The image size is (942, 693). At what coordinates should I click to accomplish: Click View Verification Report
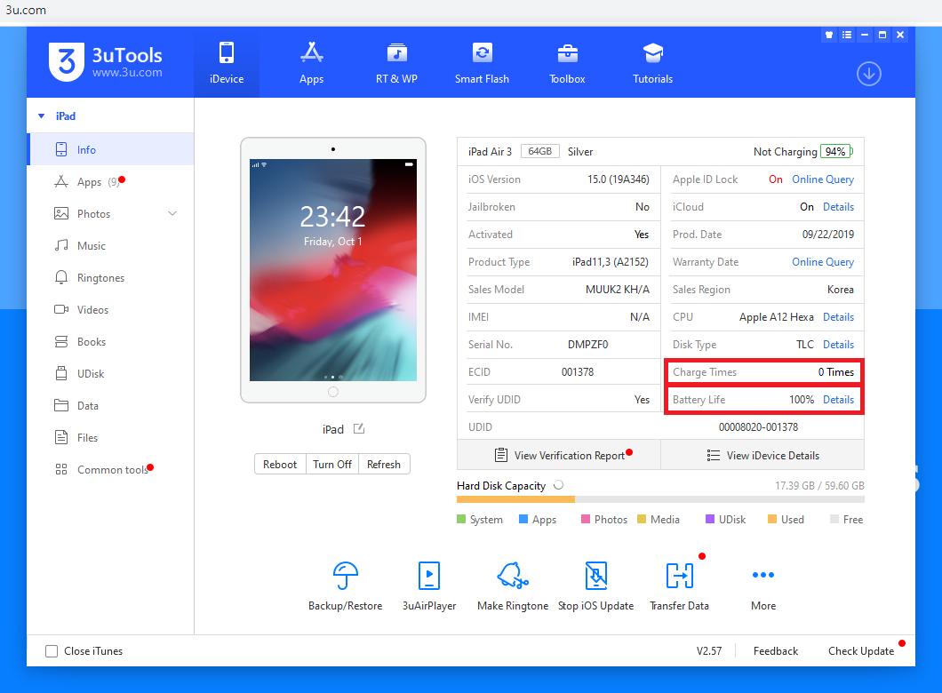[559, 455]
